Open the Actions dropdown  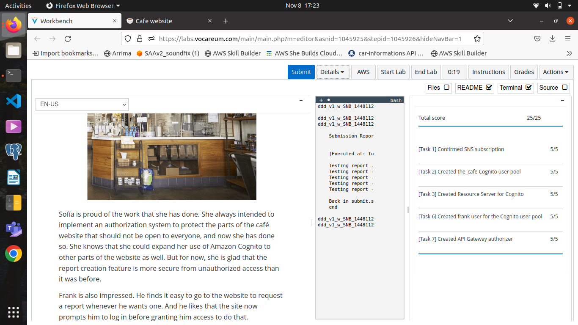coord(556,72)
